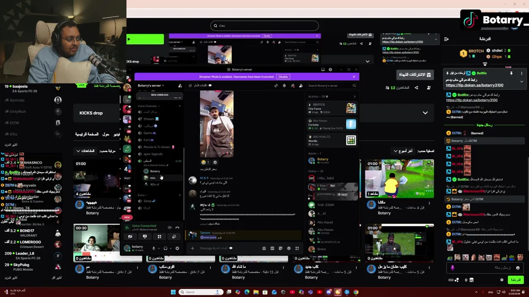Start an activity in Discord voice panel

(x=159, y=237)
